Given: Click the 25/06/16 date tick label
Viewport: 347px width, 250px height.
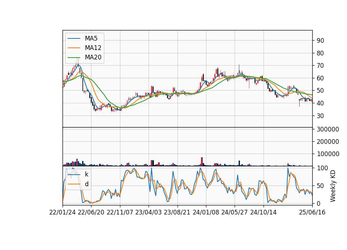Looking at the screenshot, I should [x=312, y=212].
